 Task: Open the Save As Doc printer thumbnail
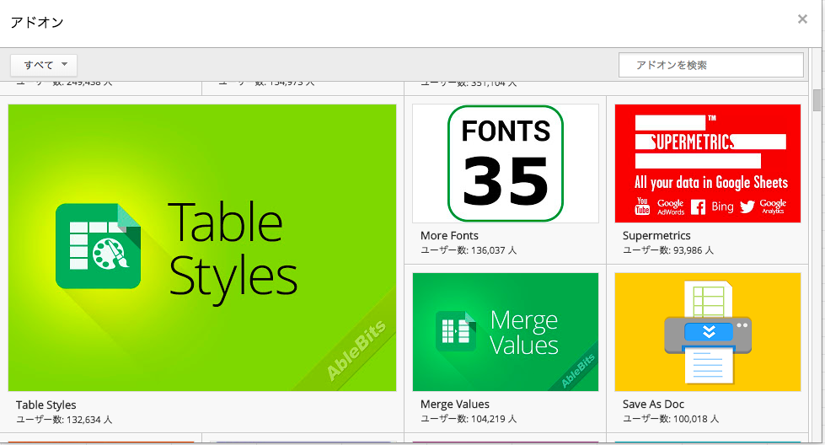click(708, 332)
